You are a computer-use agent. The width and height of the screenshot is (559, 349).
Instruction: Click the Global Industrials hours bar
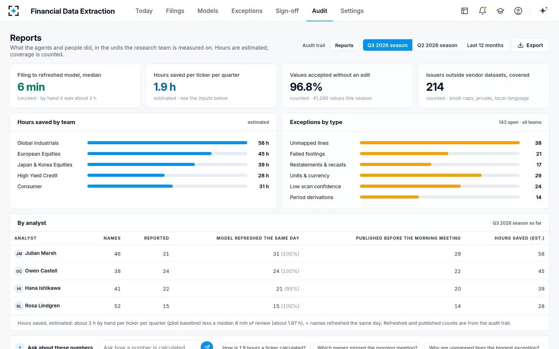[x=167, y=143]
